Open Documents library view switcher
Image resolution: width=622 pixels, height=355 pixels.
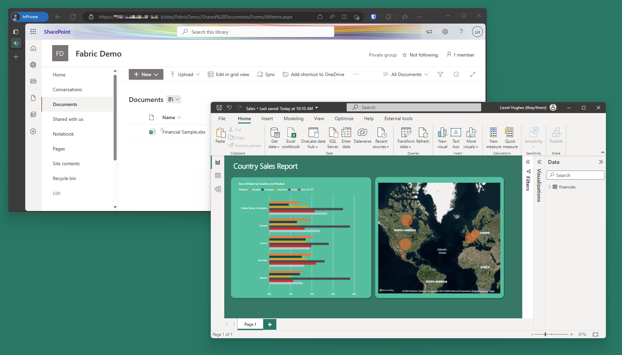click(x=174, y=99)
